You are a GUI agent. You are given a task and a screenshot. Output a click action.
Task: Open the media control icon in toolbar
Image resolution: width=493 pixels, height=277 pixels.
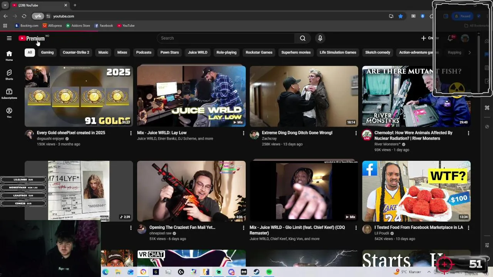pos(413,16)
